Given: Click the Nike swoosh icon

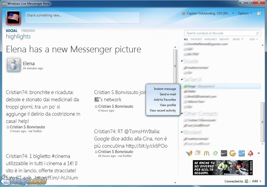Looking at the screenshot, I should coord(224,153).
